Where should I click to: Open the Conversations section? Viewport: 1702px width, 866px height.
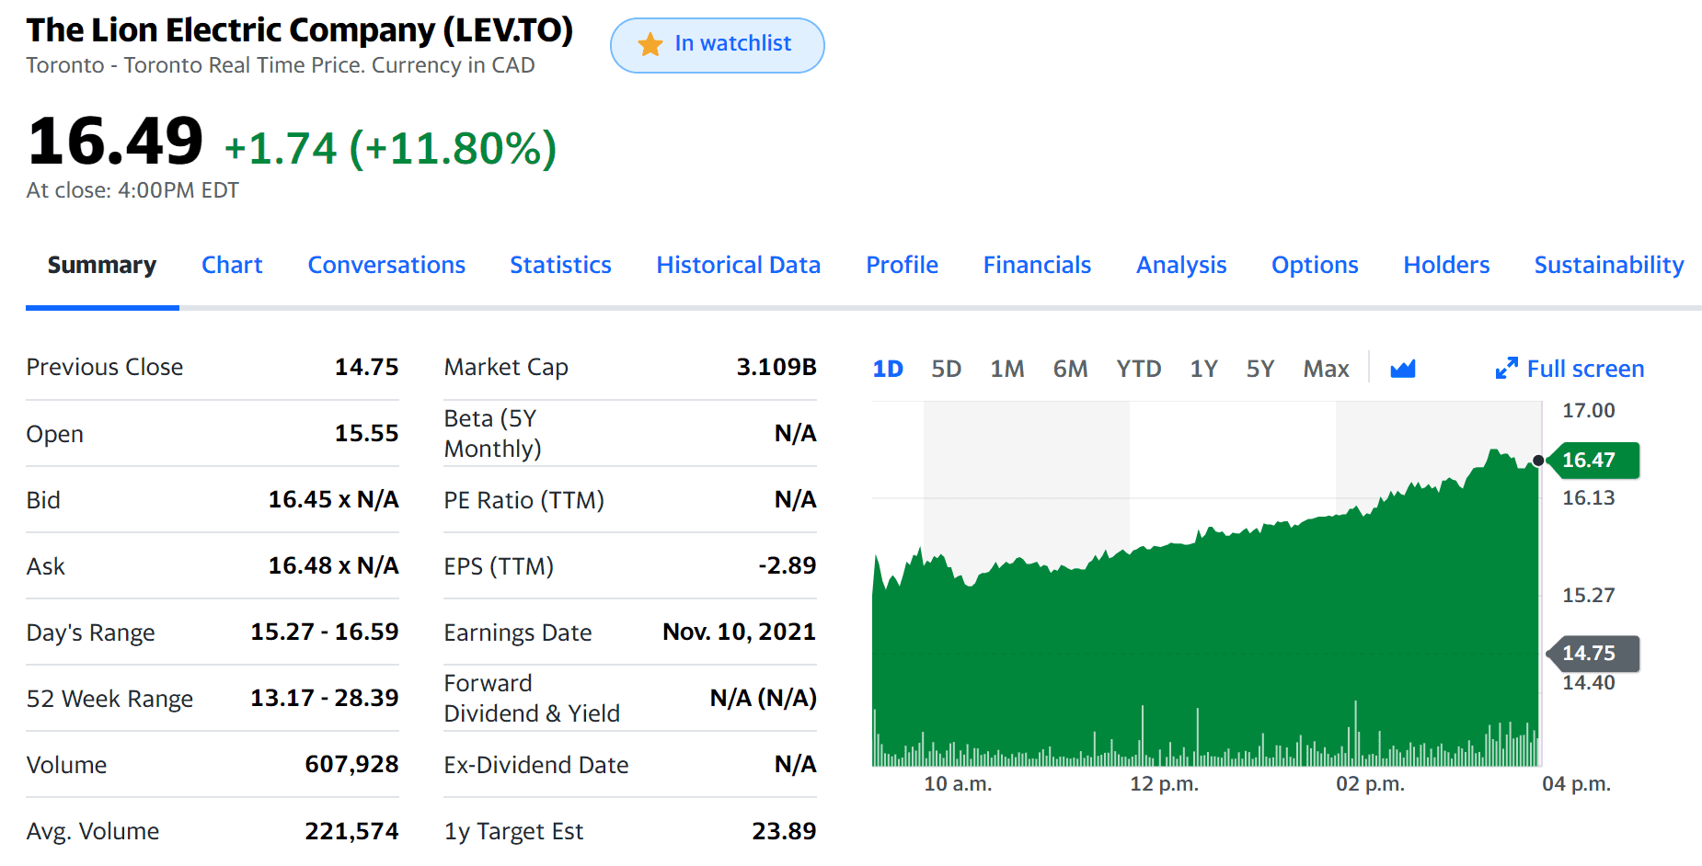[x=386, y=265]
